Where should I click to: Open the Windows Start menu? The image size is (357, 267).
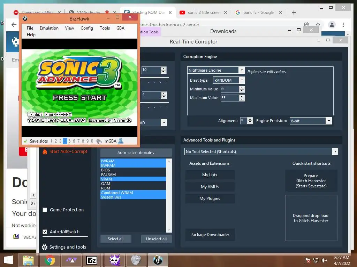point(8,260)
